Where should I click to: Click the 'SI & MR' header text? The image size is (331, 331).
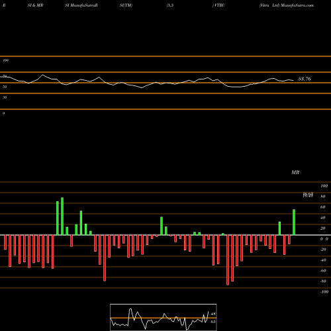pos(35,5)
